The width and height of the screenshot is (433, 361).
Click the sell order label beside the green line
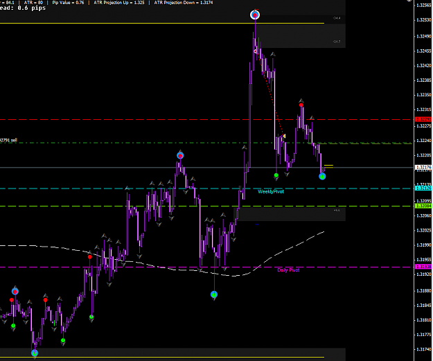point(8,140)
